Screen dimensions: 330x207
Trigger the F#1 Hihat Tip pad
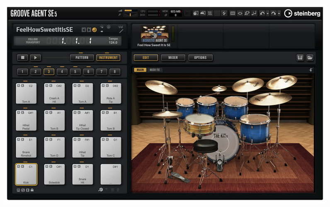coord(82,147)
